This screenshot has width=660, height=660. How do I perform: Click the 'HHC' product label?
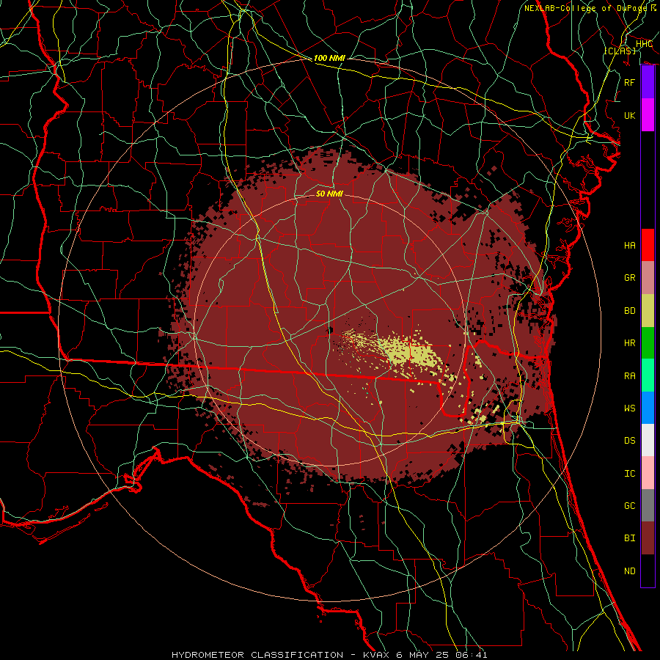[x=644, y=44]
